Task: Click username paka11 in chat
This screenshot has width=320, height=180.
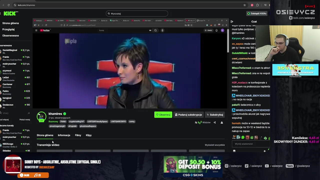Action: (236, 105)
